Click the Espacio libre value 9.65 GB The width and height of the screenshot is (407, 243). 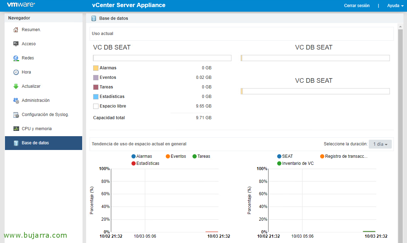coord(204,106)
